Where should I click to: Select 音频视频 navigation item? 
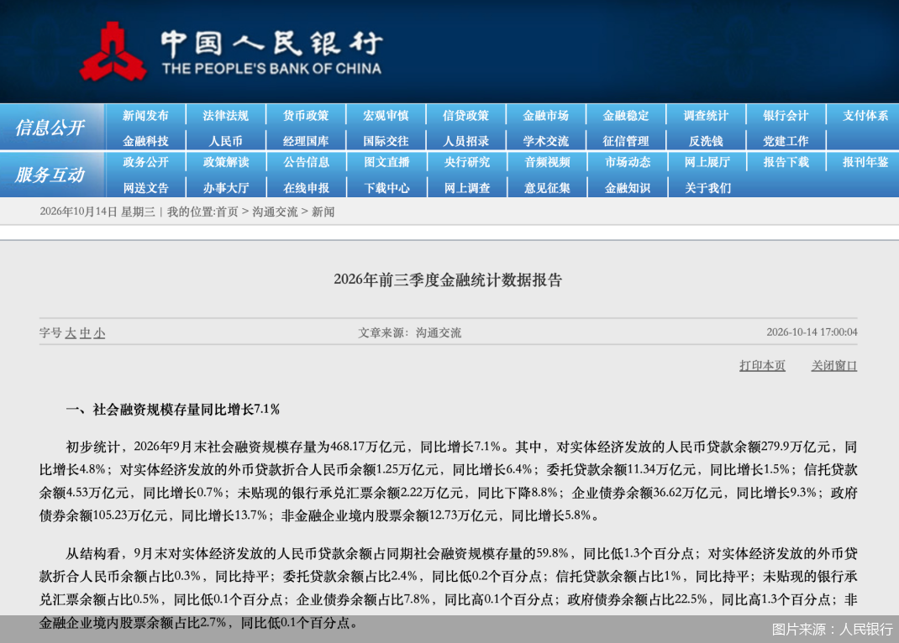[547, 162]
